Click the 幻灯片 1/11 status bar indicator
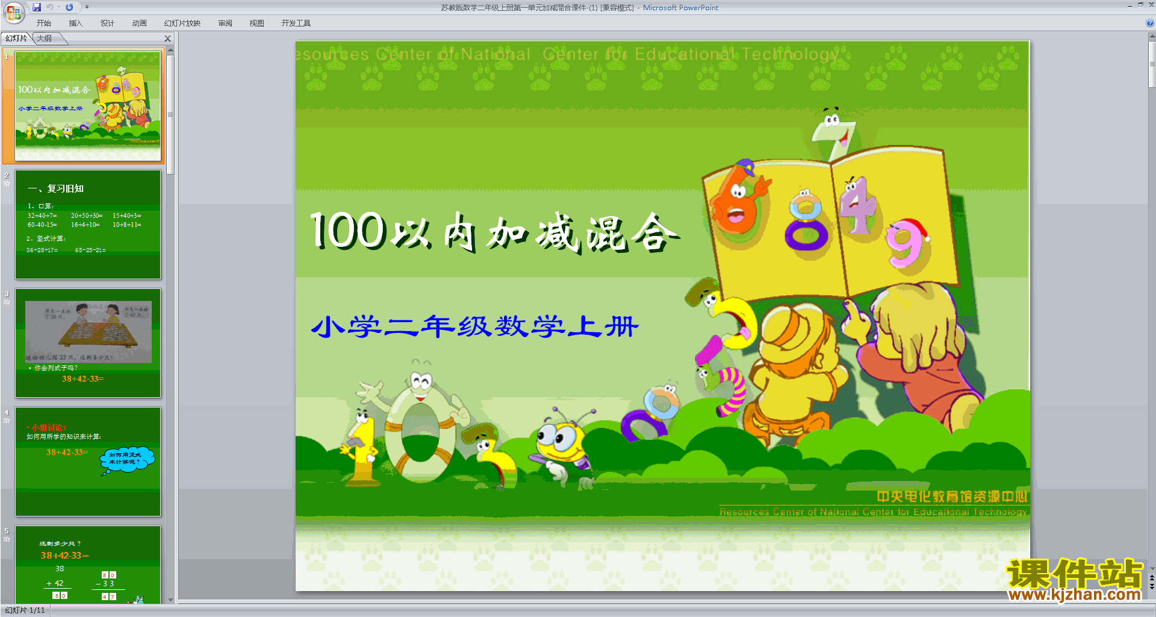Screen dimensions: 1156x617 pyautogui.click(x=25, y=610)
